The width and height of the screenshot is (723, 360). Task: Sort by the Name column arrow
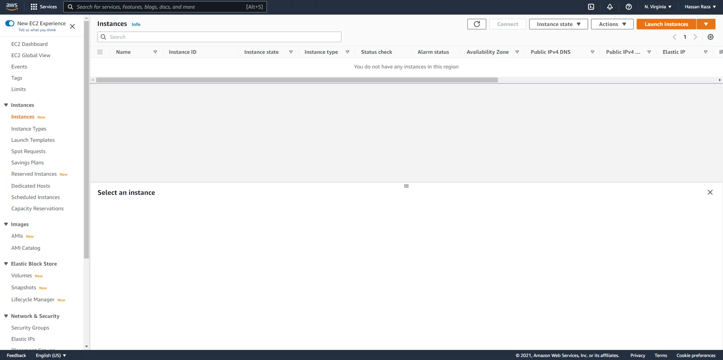tap(155, 52)
